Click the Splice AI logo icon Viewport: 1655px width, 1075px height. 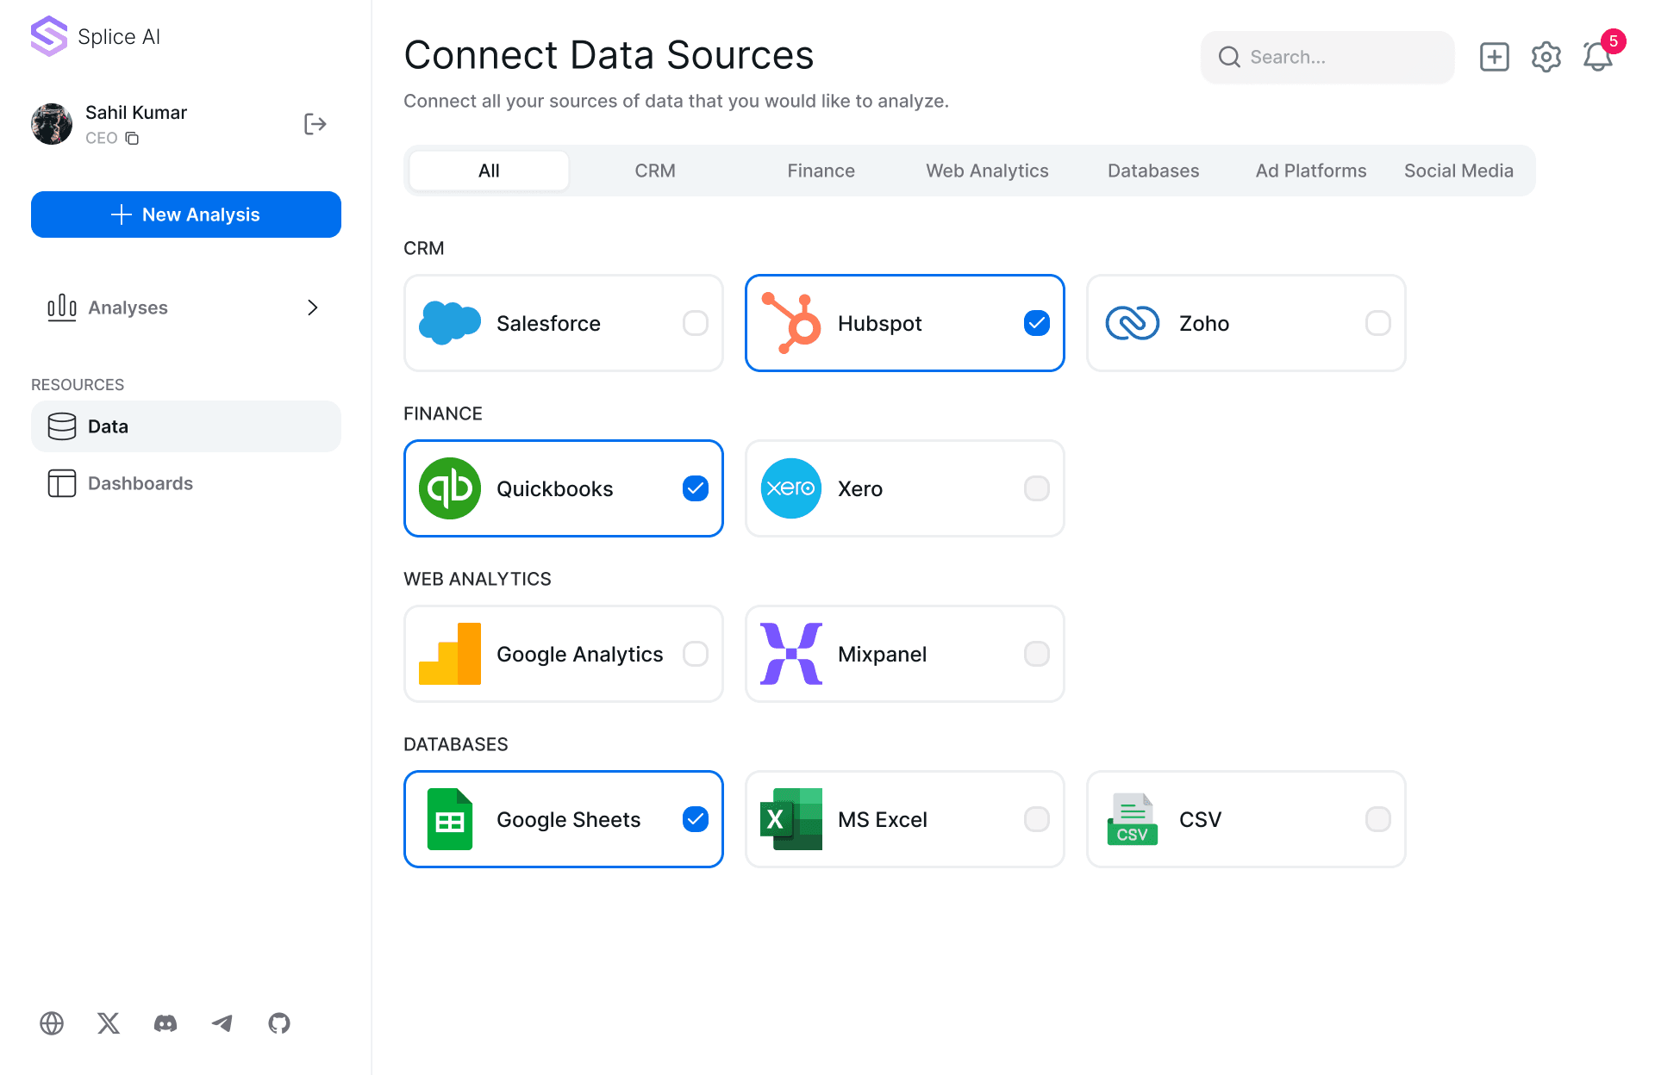[x=49, y=36]
